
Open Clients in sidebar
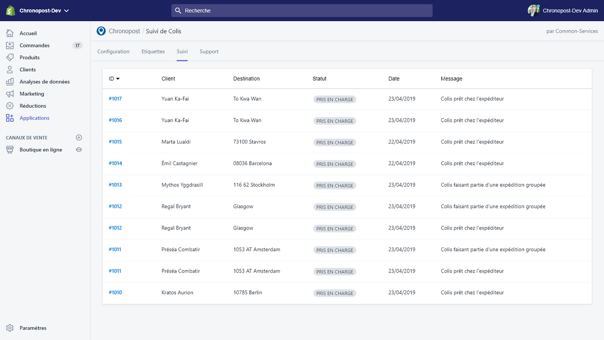[28, 69]
